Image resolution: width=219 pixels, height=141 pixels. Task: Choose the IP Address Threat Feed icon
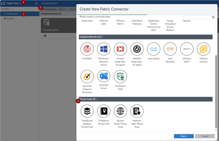click(103, 111)
